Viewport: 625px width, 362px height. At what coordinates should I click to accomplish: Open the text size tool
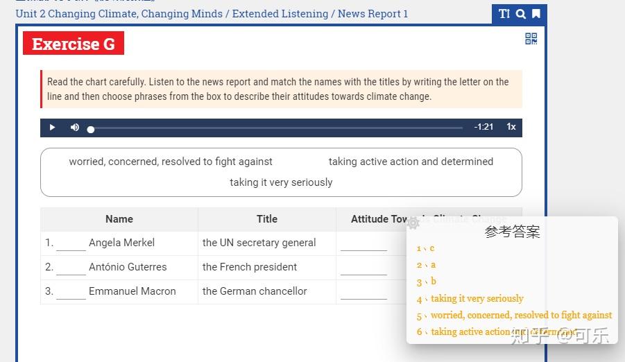504,14
